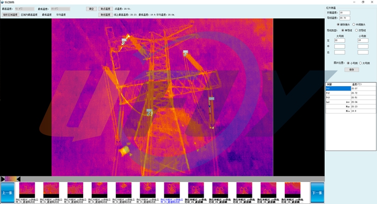Click the point marker on the upper-right insulator

coord(185,54)
